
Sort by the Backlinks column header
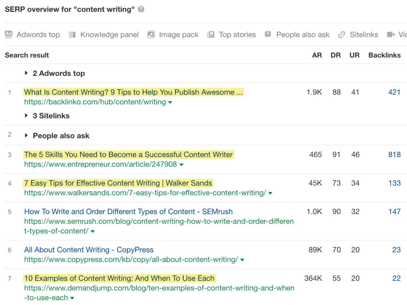[384, 55]
